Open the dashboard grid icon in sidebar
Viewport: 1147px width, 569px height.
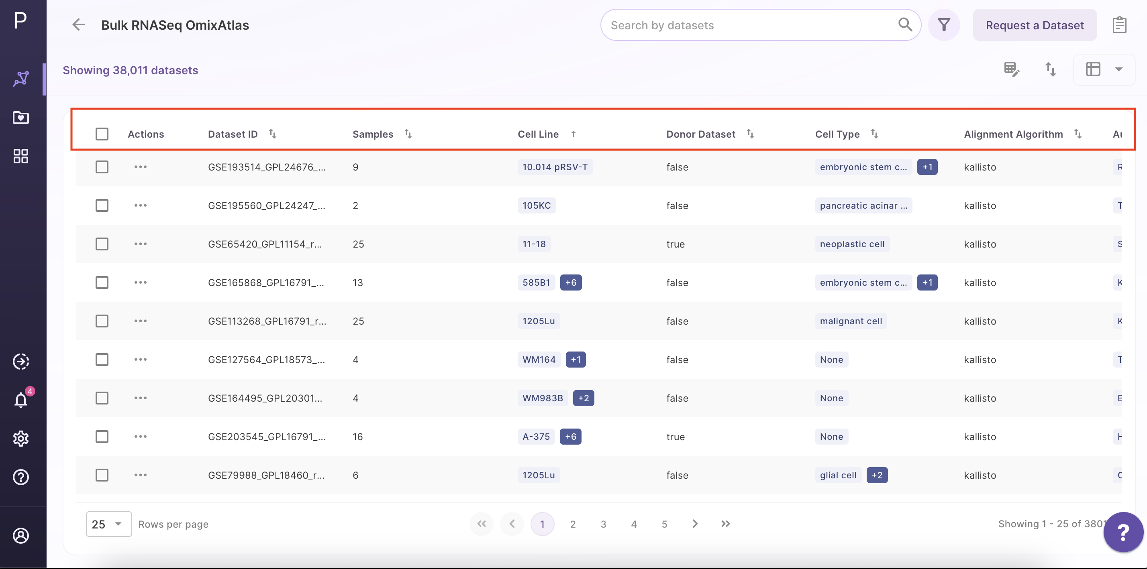20,156
